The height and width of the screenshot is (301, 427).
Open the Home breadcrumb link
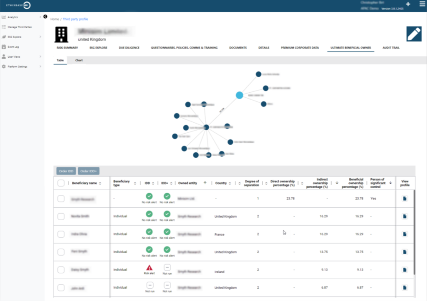point(55,19)
